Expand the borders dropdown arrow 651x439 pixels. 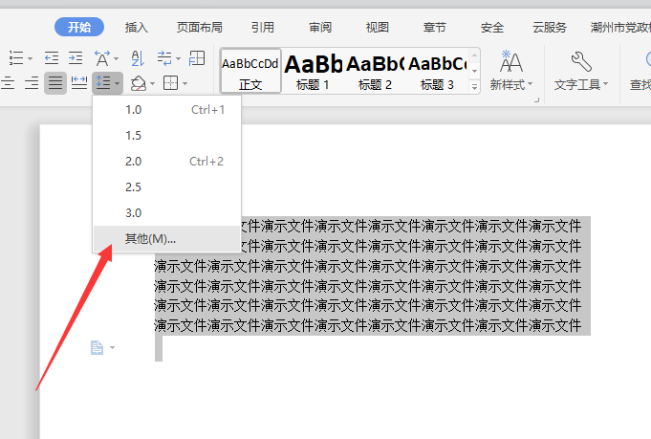(x=184, y=83)
